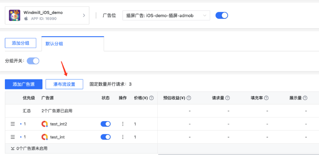319x155 pixels.
Task: Click the 广告源 column header
Action: (x=47, y=98)
